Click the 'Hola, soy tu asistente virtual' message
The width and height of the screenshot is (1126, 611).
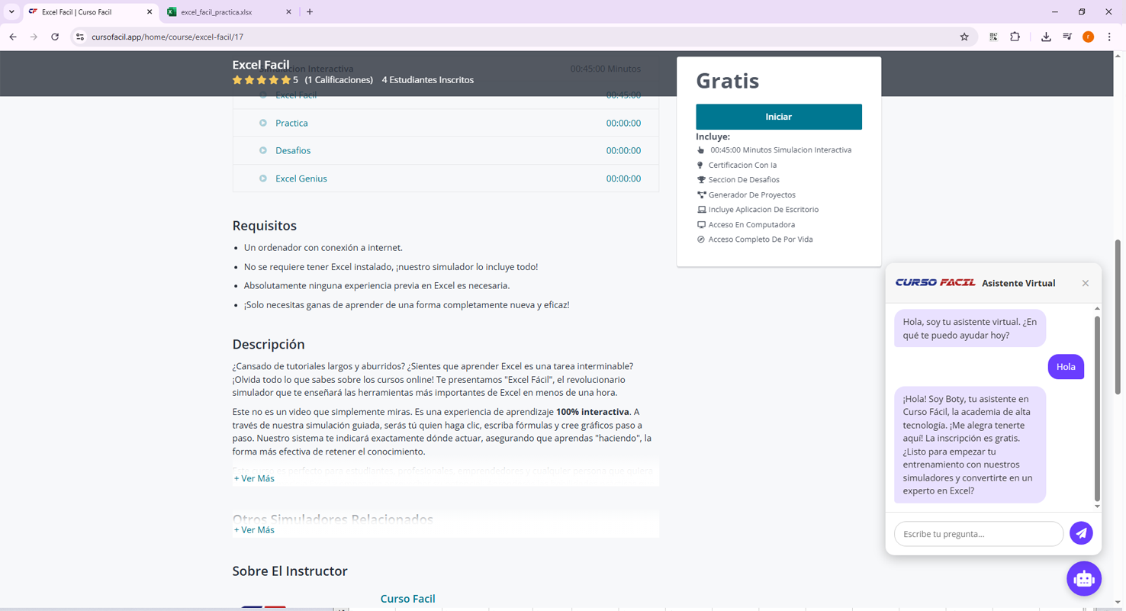pos(970,329)
